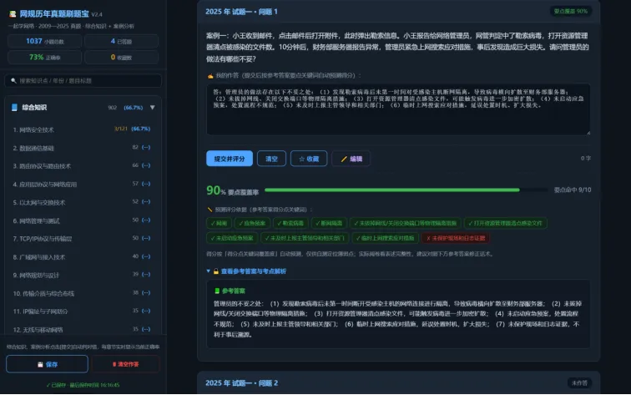Click the 4 answered questions stat card
This screenshot has width=631, height=395.
(121, 41)
